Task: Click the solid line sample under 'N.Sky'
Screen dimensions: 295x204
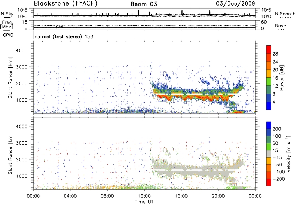Action: point(7,17)
